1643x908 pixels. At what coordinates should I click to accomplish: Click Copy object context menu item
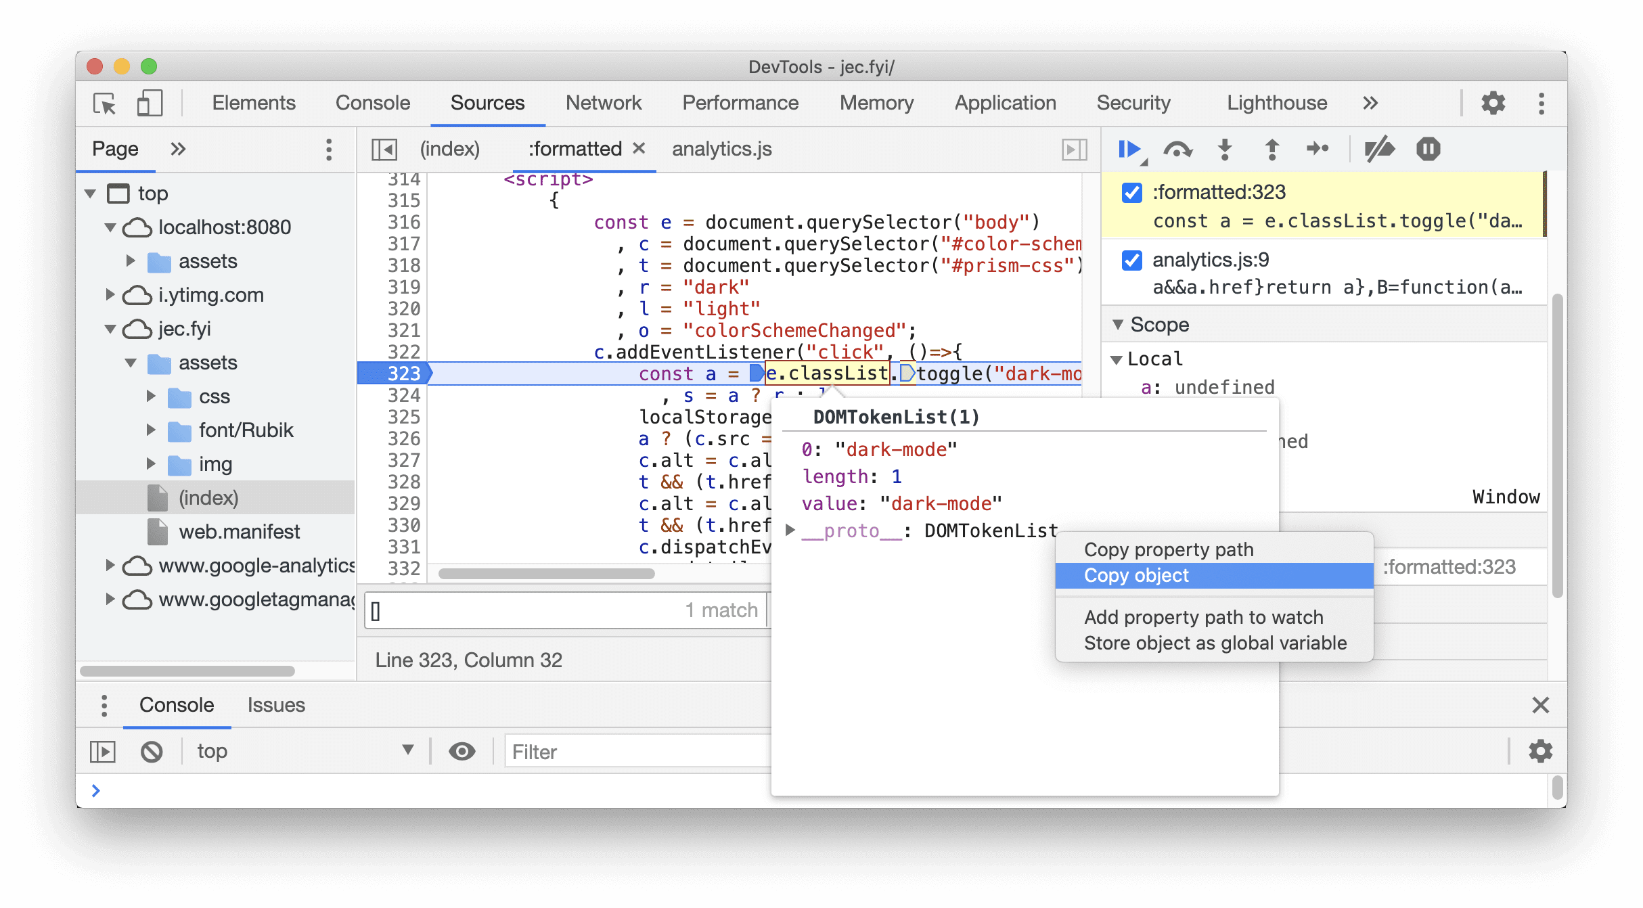[1137, 574]
